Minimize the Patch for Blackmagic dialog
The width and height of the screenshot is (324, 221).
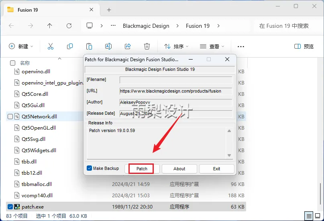click(x=191, y=60)
